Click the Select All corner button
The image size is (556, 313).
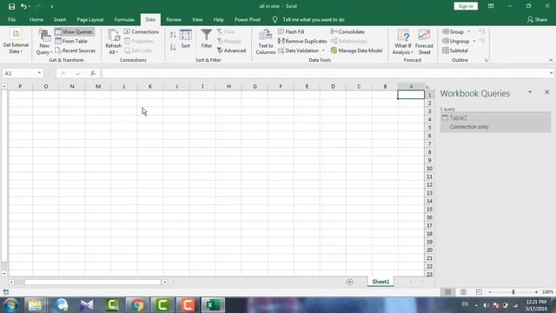tap(427, 87)
